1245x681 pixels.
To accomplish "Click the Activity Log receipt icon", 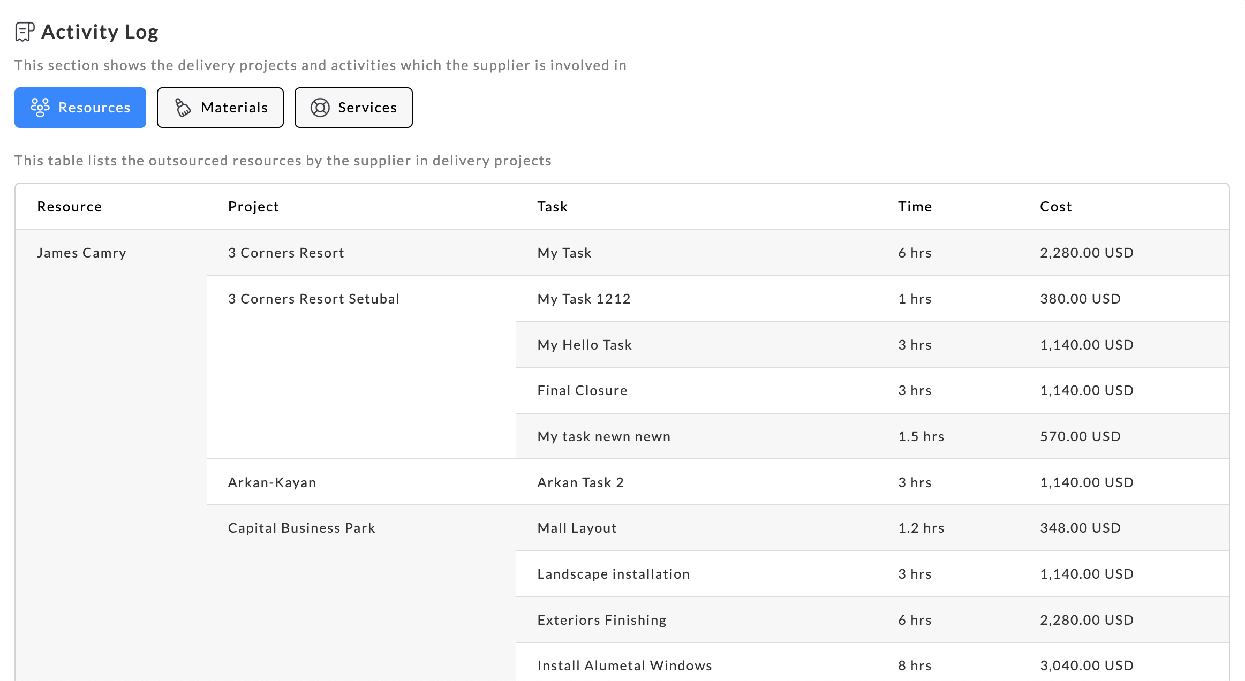I will (25, 32).
